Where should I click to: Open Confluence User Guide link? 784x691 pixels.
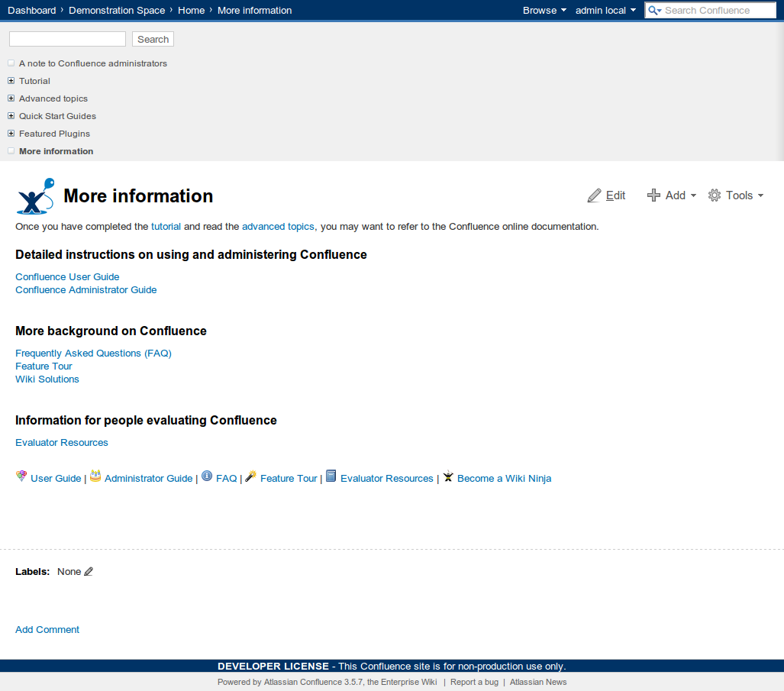(x=67, y=277)
